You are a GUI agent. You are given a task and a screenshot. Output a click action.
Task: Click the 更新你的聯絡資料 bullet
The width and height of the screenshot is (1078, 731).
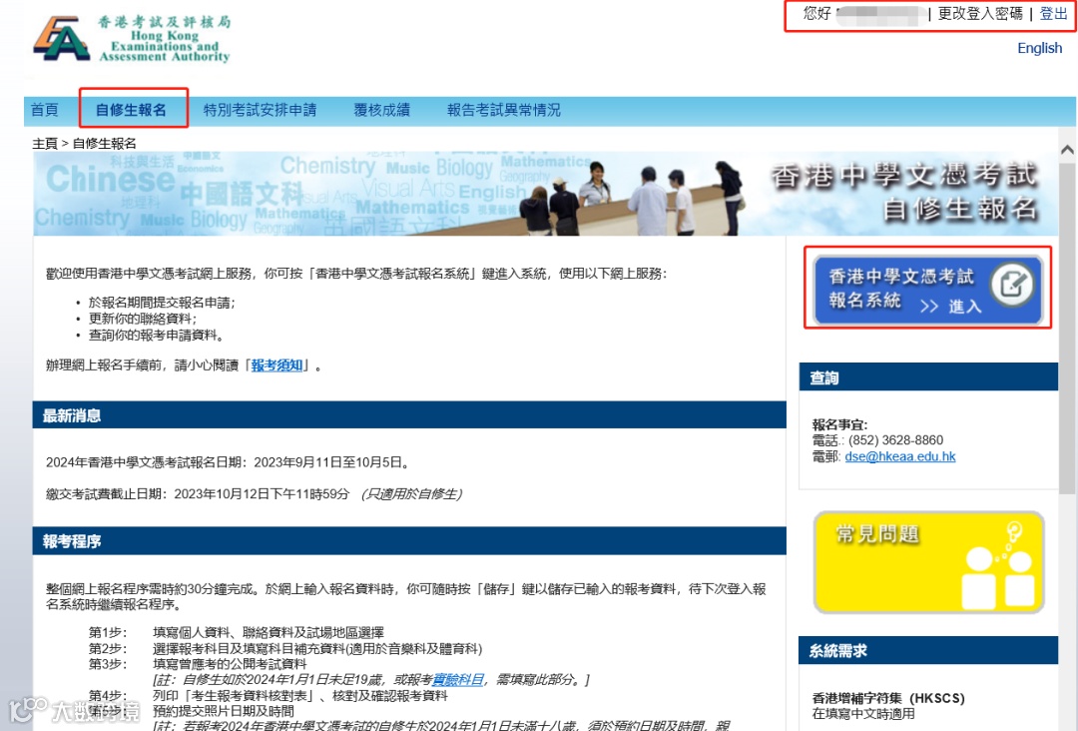click(143, 319)
